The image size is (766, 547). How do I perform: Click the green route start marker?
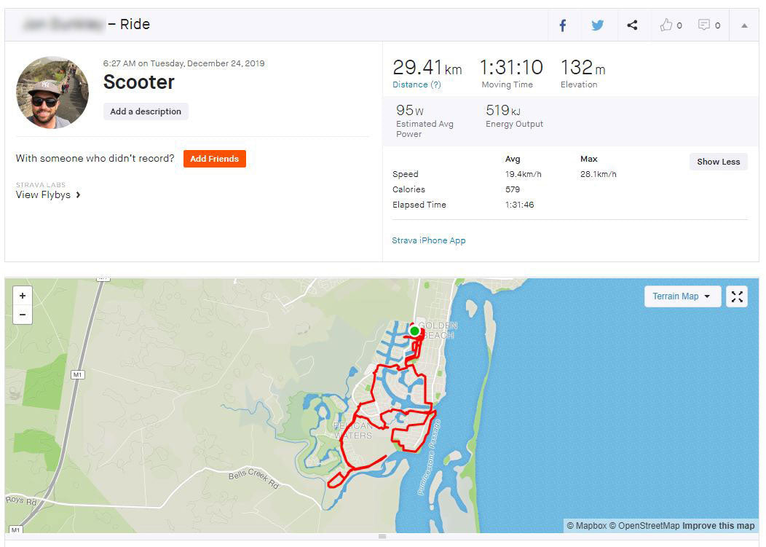414,331
